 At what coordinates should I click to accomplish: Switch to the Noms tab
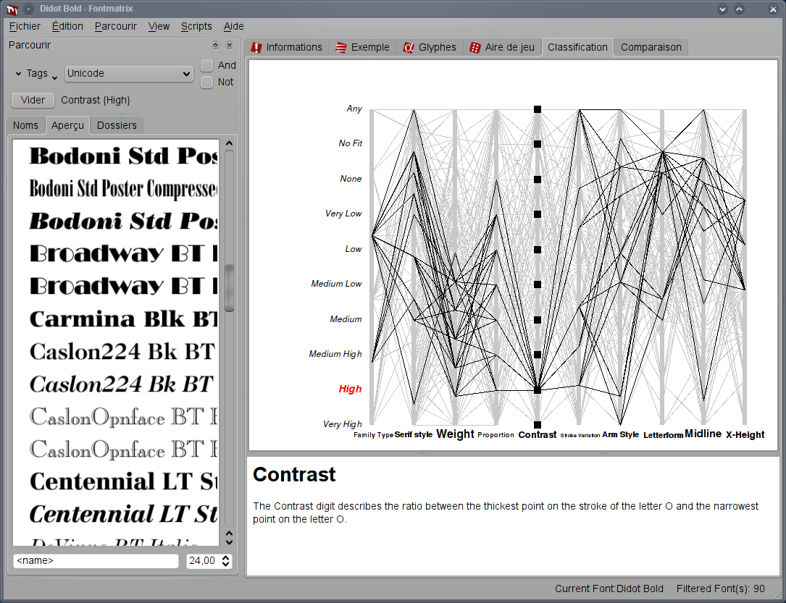click(x=25, y=125)
